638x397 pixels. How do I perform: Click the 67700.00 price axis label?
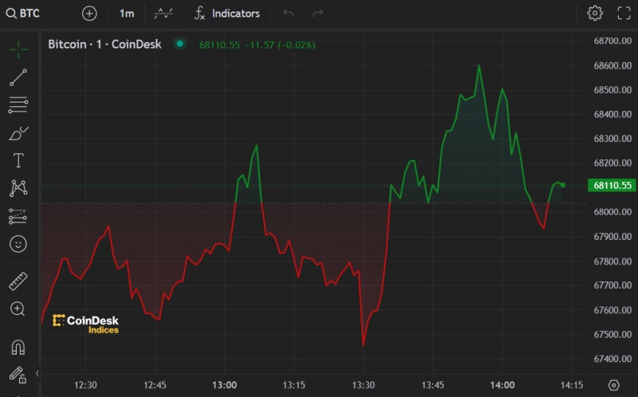(x=612, y=285)
